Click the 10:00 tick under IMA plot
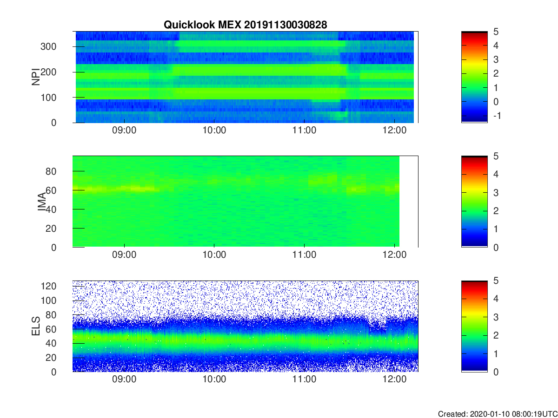Image resolution: width=558 pixels, height=418 pixels. 214,255
